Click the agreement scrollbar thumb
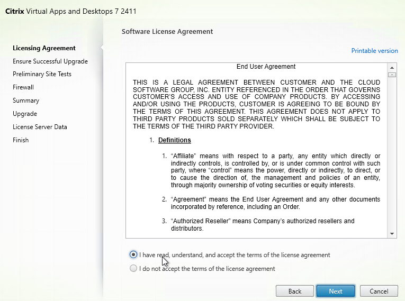405x301 pixels. 392,75
